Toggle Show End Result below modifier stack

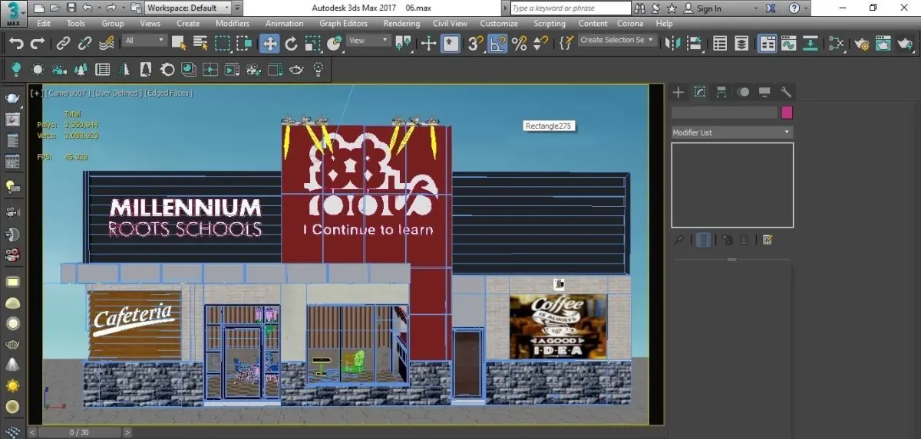point(704,240)
